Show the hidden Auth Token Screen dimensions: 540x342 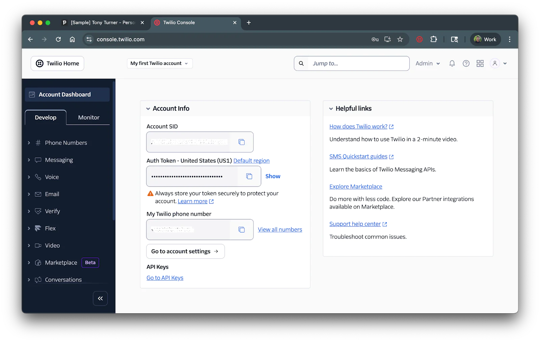pyautogui.click(x=272, y=176)
